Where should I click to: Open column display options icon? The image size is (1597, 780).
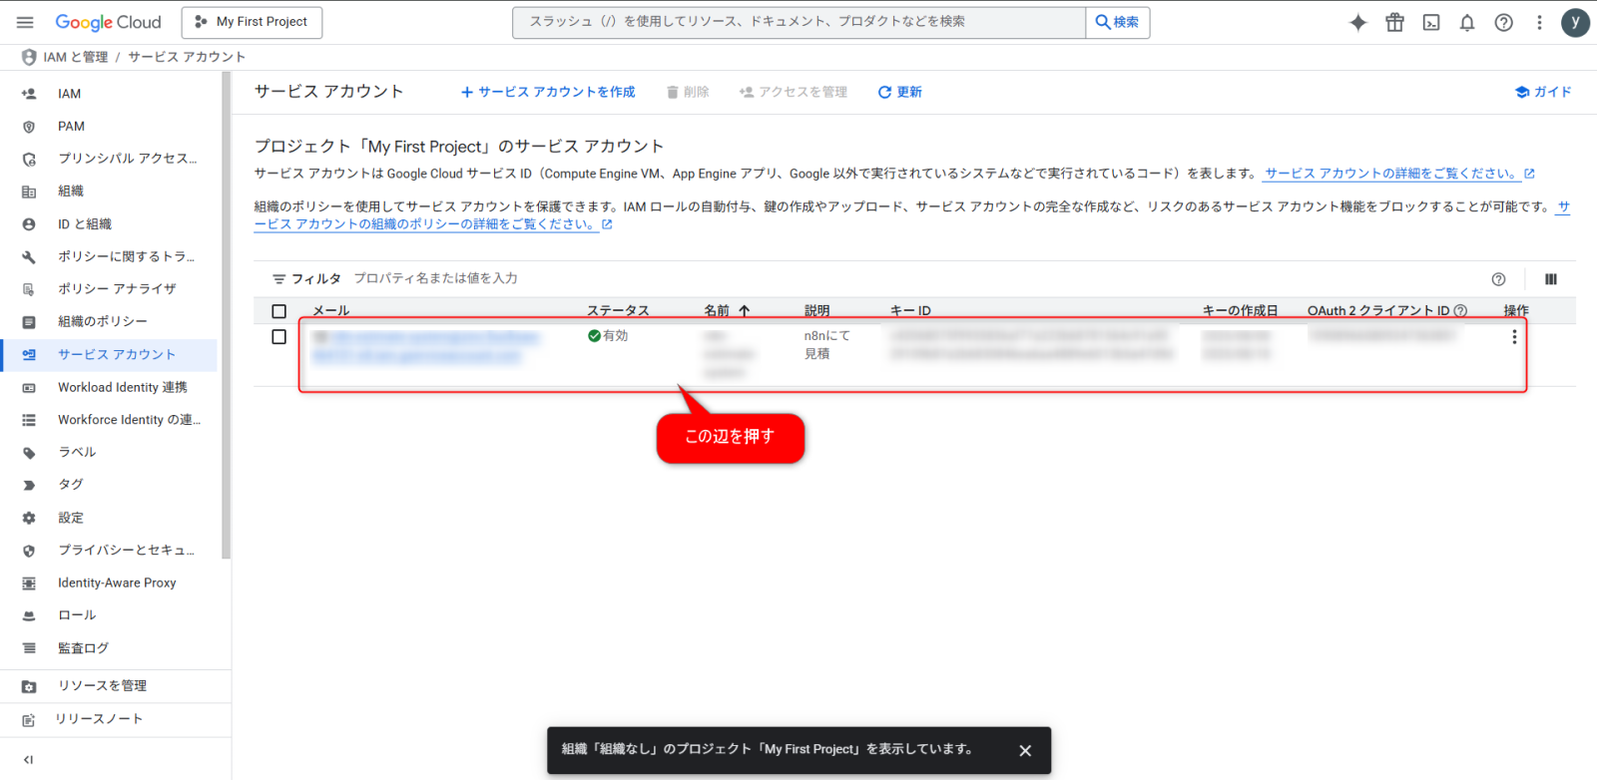coord(1550,279)
